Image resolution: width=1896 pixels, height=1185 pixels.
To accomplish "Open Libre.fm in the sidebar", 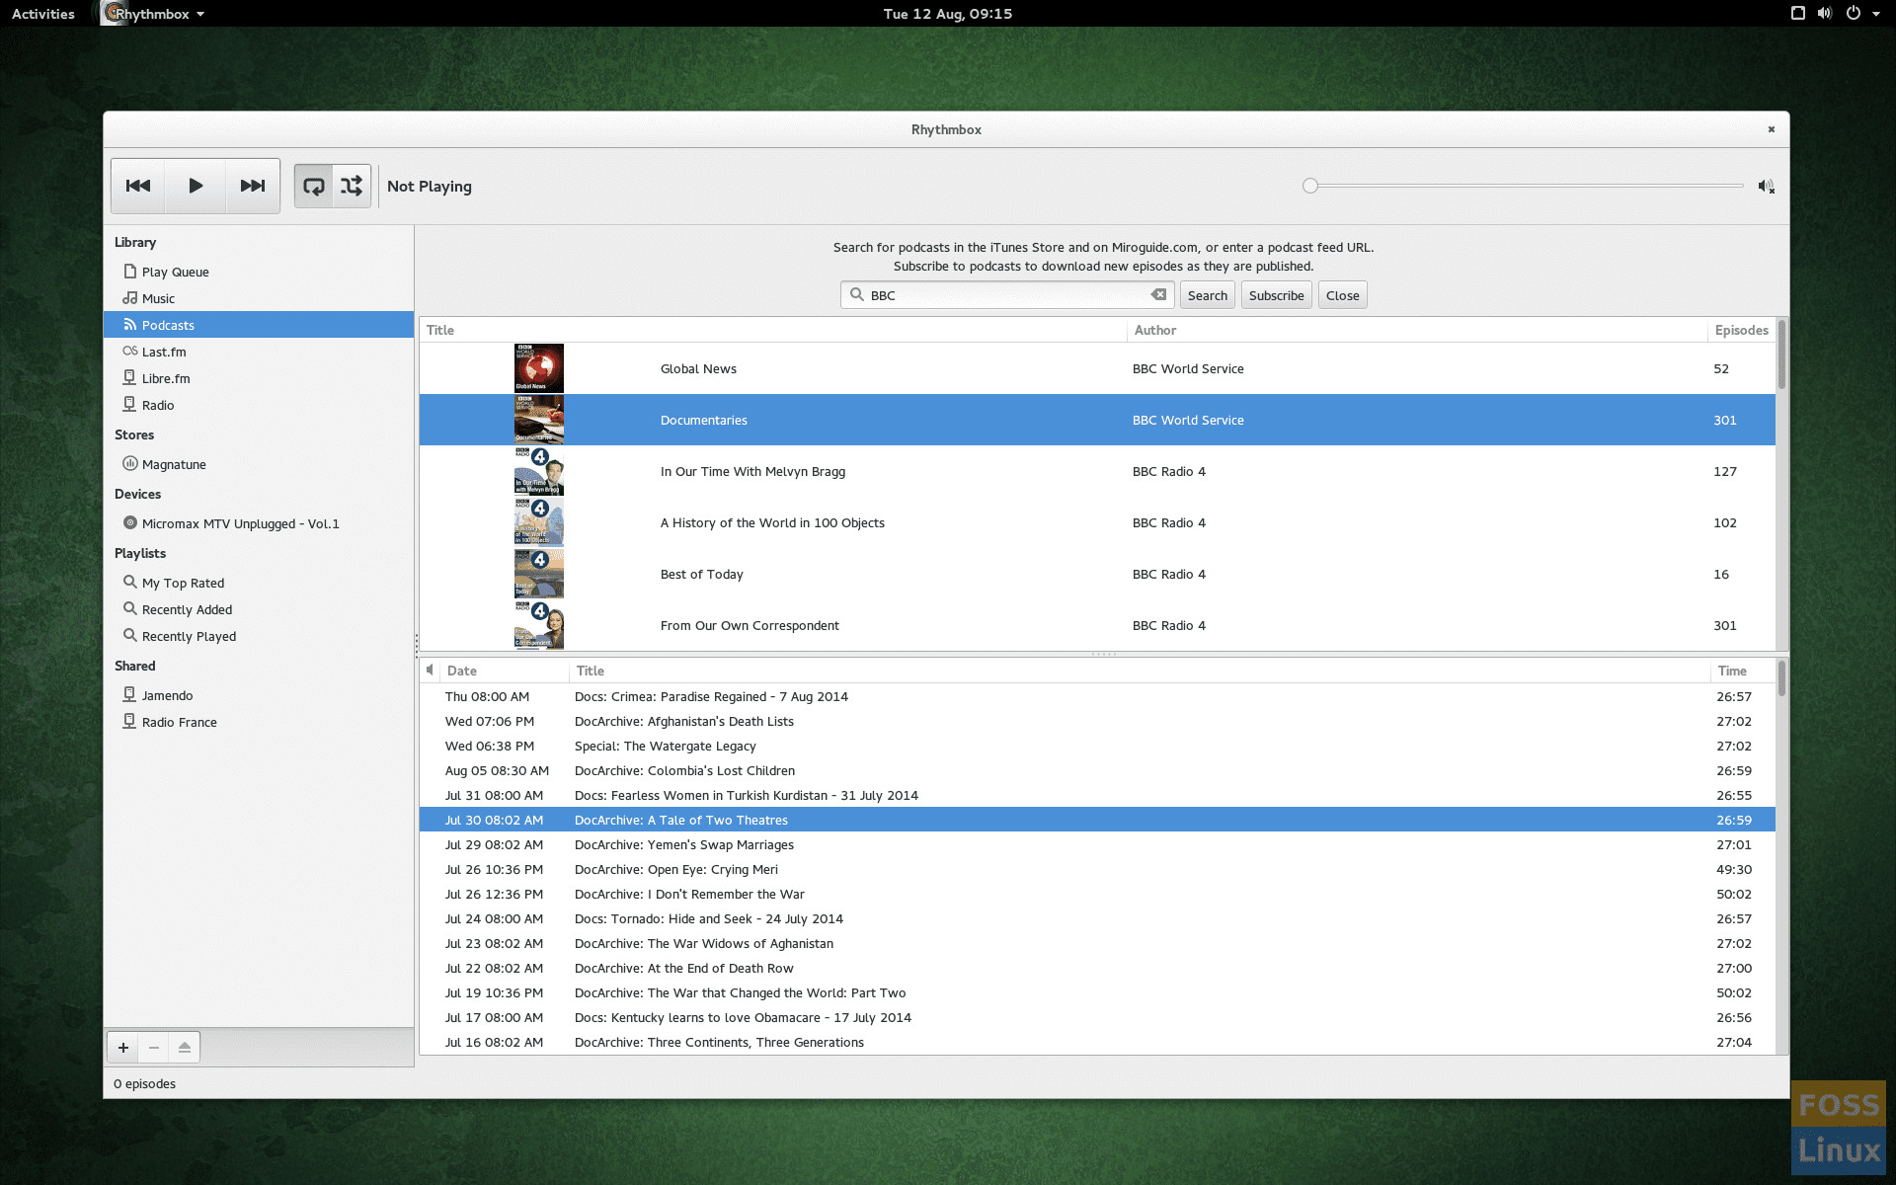I will pyautogui.click(x=259, y=378).
